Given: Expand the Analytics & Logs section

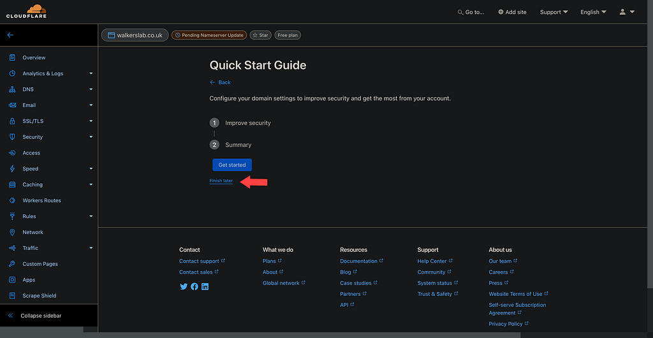Looking at the screenshot, I should 91,73.
